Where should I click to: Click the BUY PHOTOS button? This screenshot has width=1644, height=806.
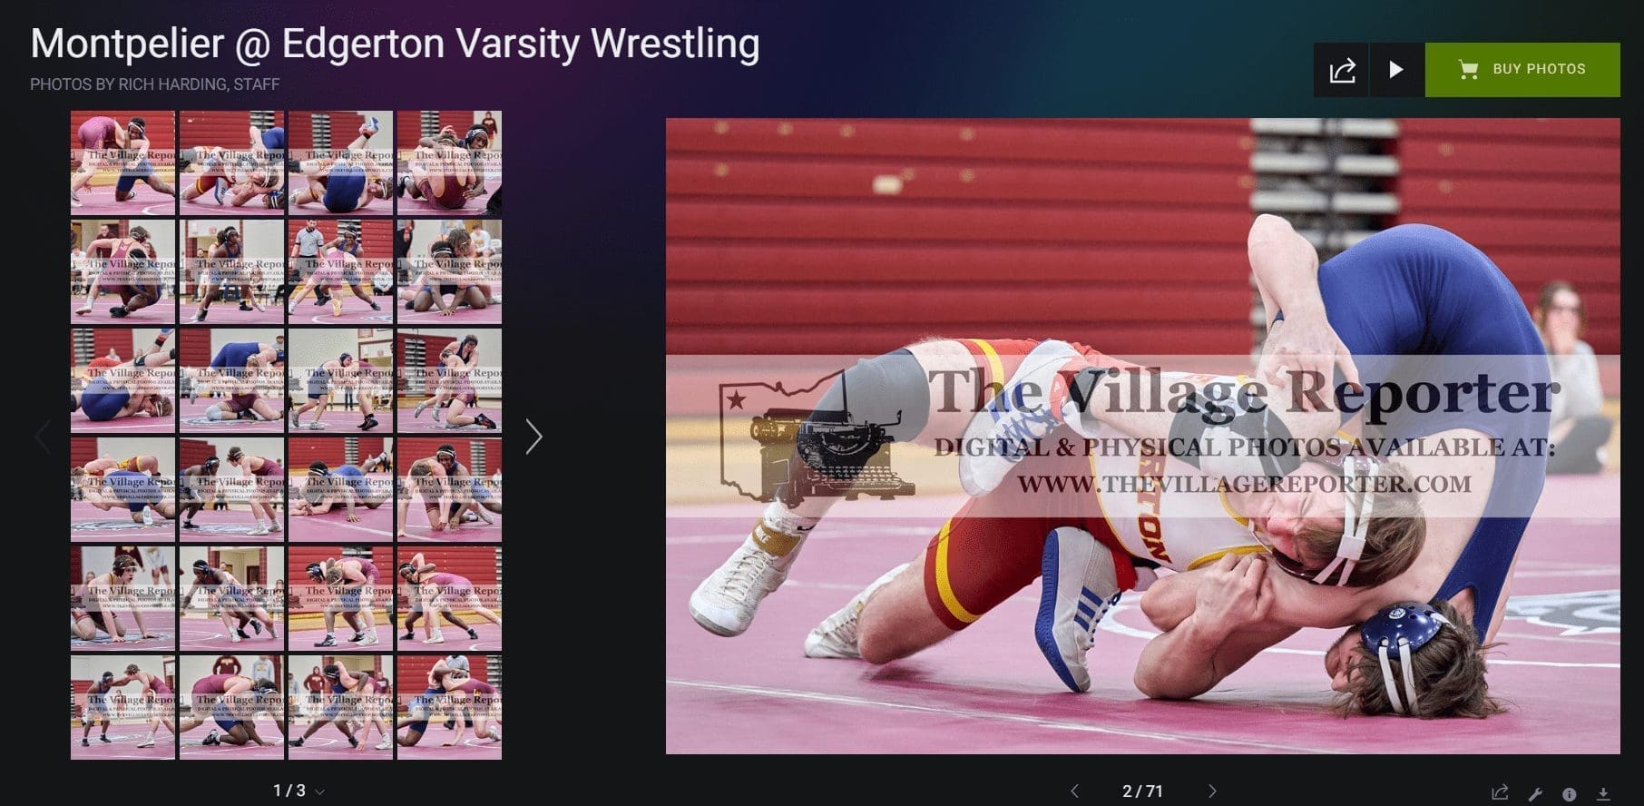1522,70
